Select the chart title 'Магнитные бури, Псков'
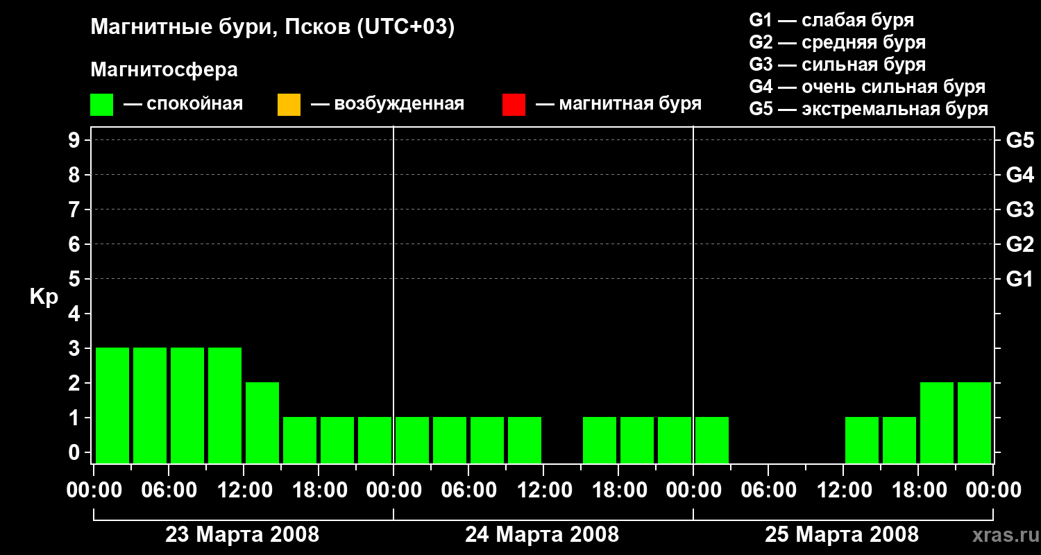Image resolution: width=1041 pixels, height=555 pixels. (x=272, y=27)
